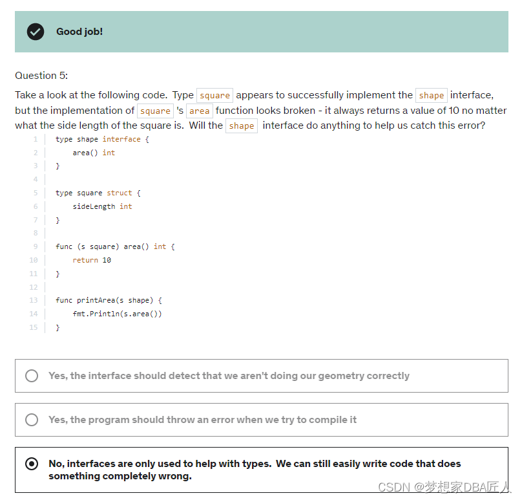Screen dimensions: 522x500
Task: Click code line 1 'type shape interface'
Action: tap(102, 139)
